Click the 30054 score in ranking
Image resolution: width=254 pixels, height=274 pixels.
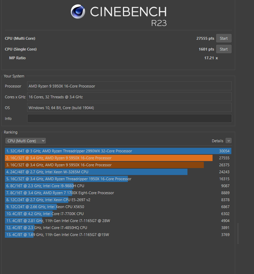(224, 151)
